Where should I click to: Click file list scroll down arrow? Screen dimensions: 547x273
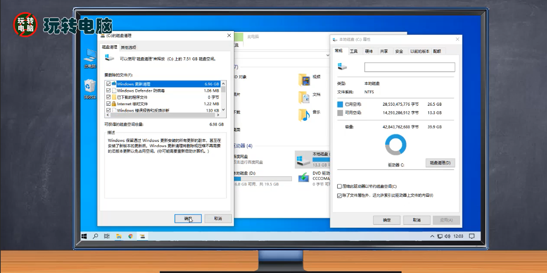coord(223,110)
